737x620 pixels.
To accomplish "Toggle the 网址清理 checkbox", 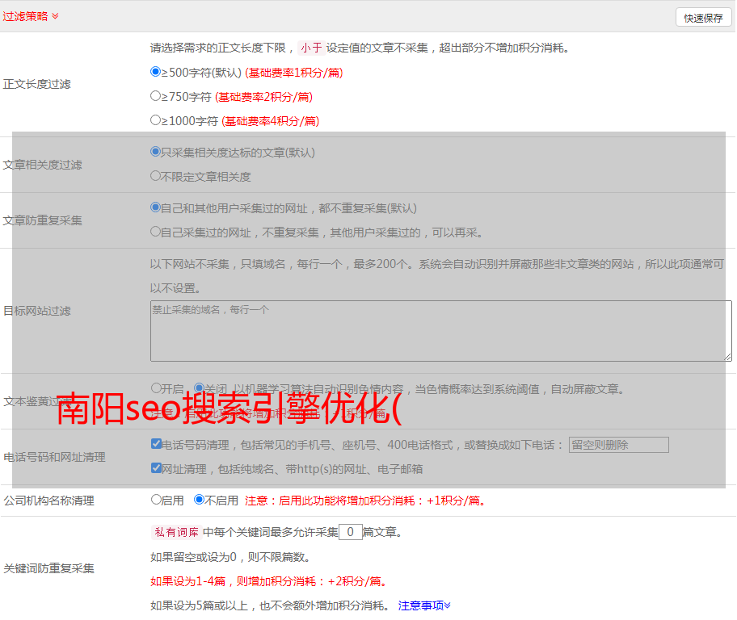I will pyautogui.click(x=156, y=468).
